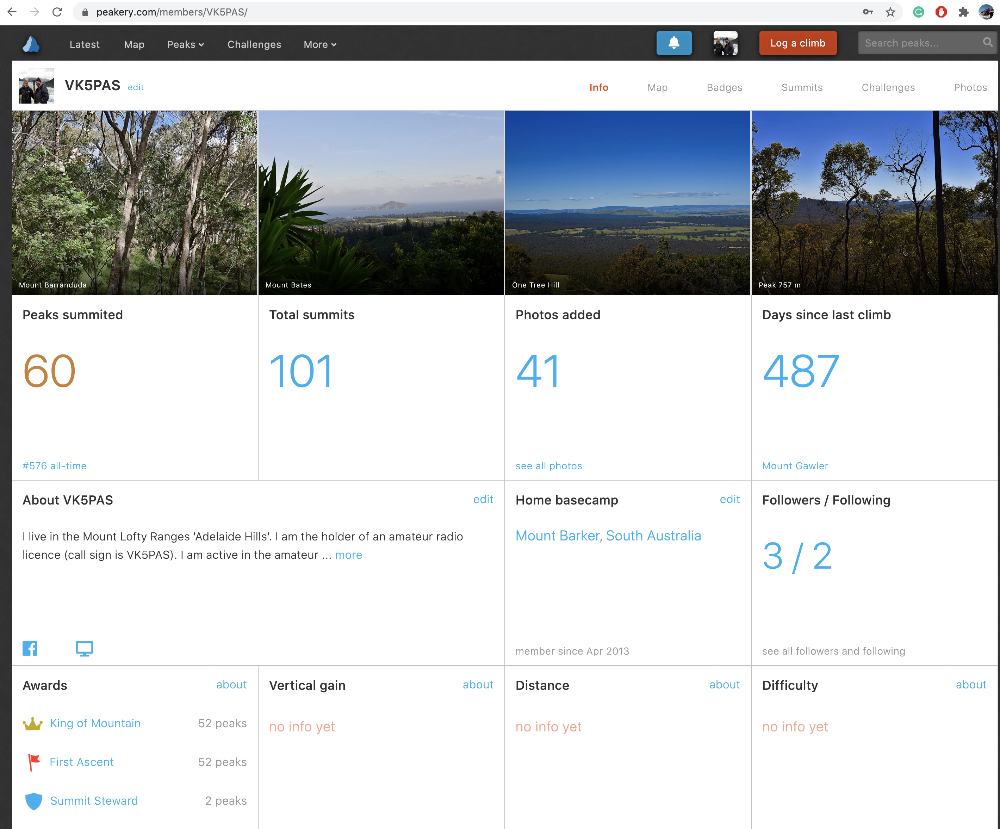Expand the about text with more
Screen dimensions: 1000x829
(x=348, y=555)
